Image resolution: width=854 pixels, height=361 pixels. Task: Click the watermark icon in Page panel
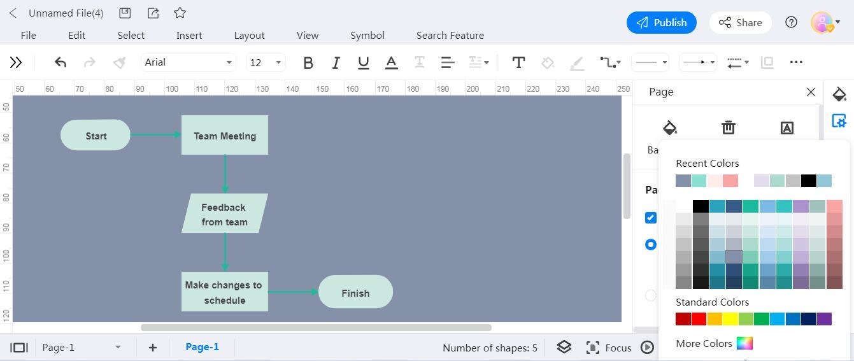(x=787, y=128)
